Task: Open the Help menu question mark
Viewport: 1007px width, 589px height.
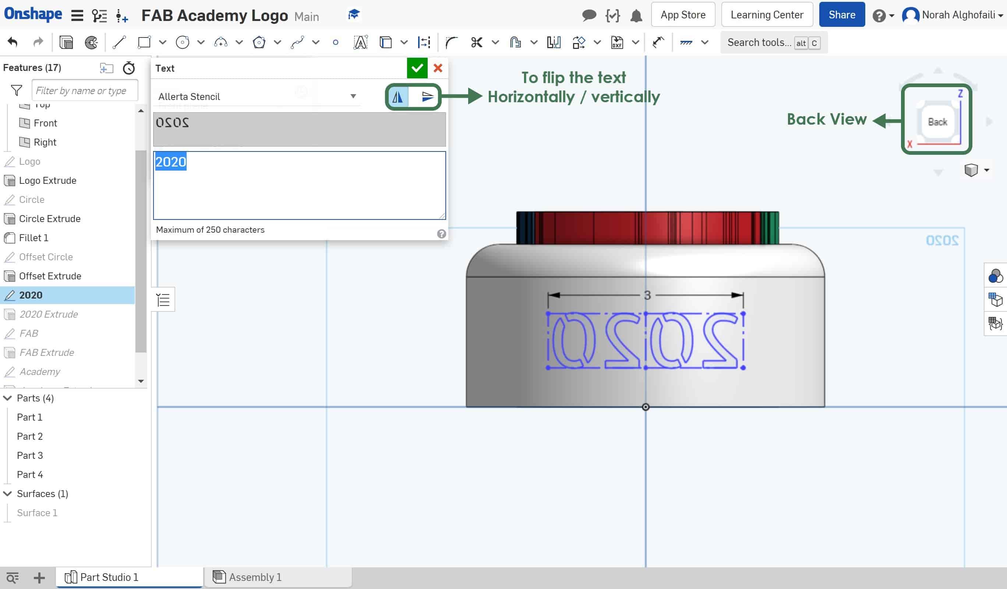Action: [x=879, y=16]
